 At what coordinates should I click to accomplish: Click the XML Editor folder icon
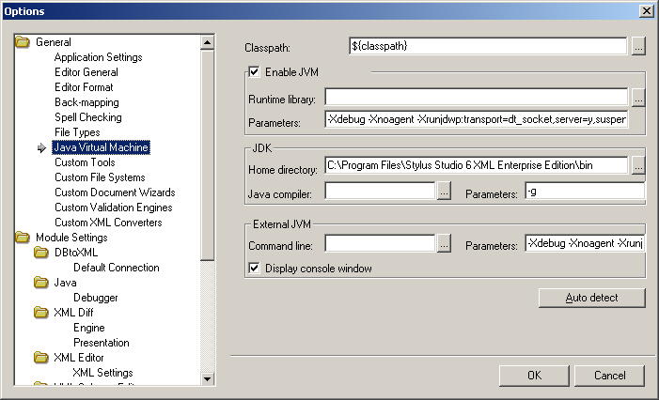point(41,358)
